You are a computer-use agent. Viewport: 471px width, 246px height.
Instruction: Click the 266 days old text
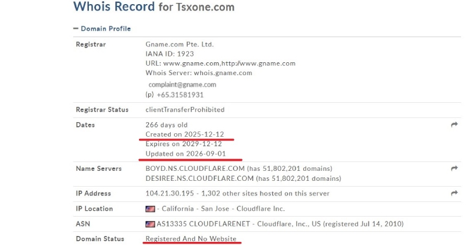coord(167,125)
